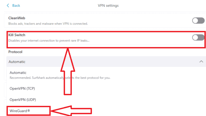The image size is (206, 116).
Task: Select the Automatic protocol option in list
Action: pyautogui.click(x=18, y=72)
